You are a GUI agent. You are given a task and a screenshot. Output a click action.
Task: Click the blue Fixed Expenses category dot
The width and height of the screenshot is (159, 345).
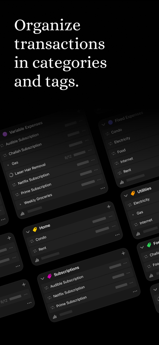click(111, 122)
